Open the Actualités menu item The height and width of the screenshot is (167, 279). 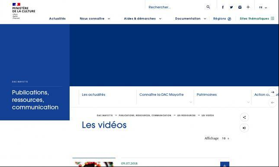point(57,19)
